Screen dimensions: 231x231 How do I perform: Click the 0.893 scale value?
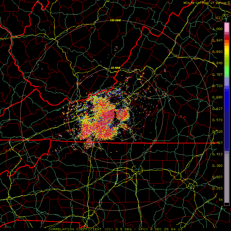(217, 52)
